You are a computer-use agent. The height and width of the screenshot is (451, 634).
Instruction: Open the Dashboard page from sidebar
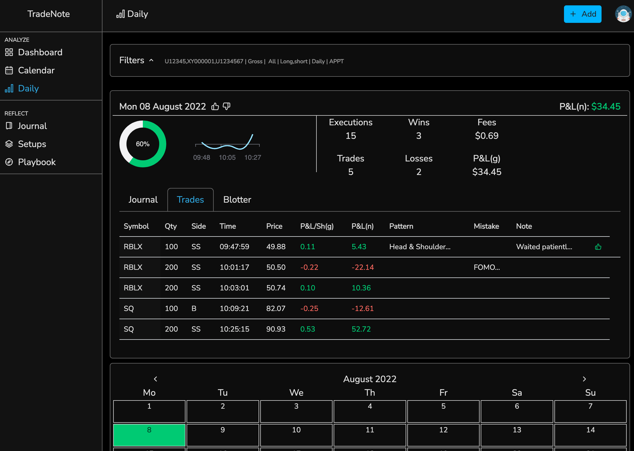click(x=34, y=52)
